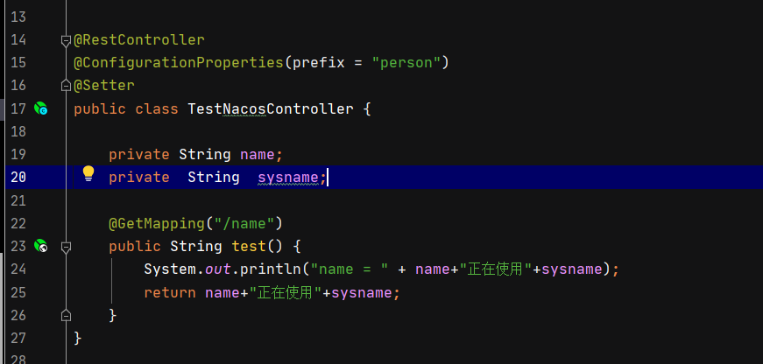Click the "person" prefix string value
The height and width of the screenshot is (364, 763).
pos(409,63)
